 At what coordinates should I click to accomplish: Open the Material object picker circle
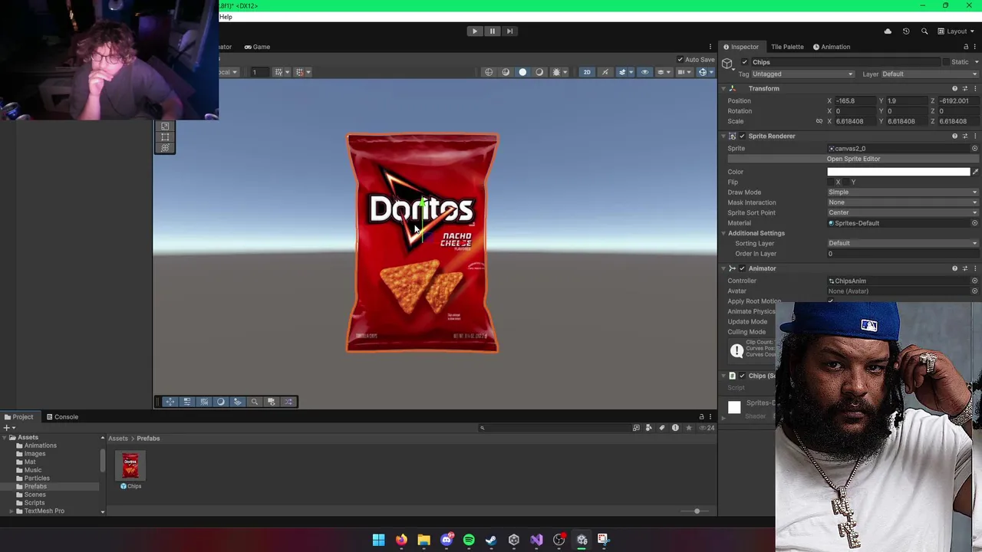[974, 223]
